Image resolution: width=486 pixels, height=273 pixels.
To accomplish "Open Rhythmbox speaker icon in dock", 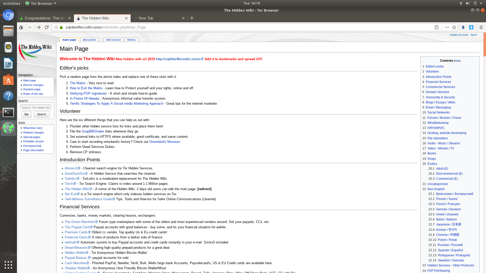I will pos(8,47).
